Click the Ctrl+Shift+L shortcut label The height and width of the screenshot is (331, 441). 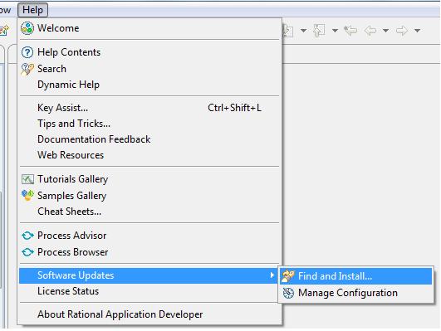(234, 108)
